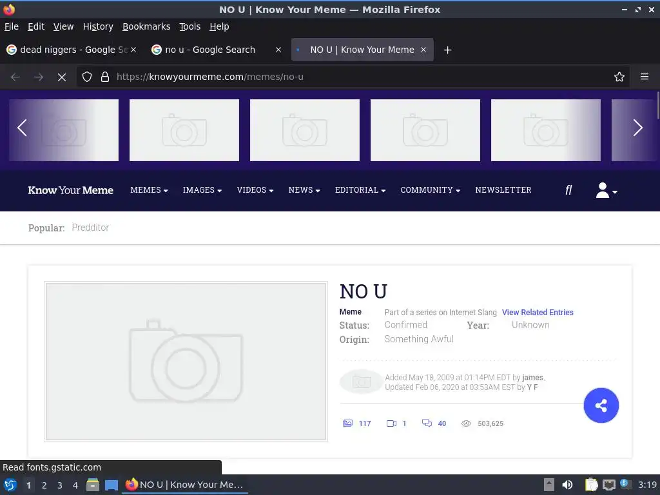The width and height of the screenshot is (660, 495).
Task: Expand the VIDEOS dropdown in navbar
Action: [x=255, y=190]
